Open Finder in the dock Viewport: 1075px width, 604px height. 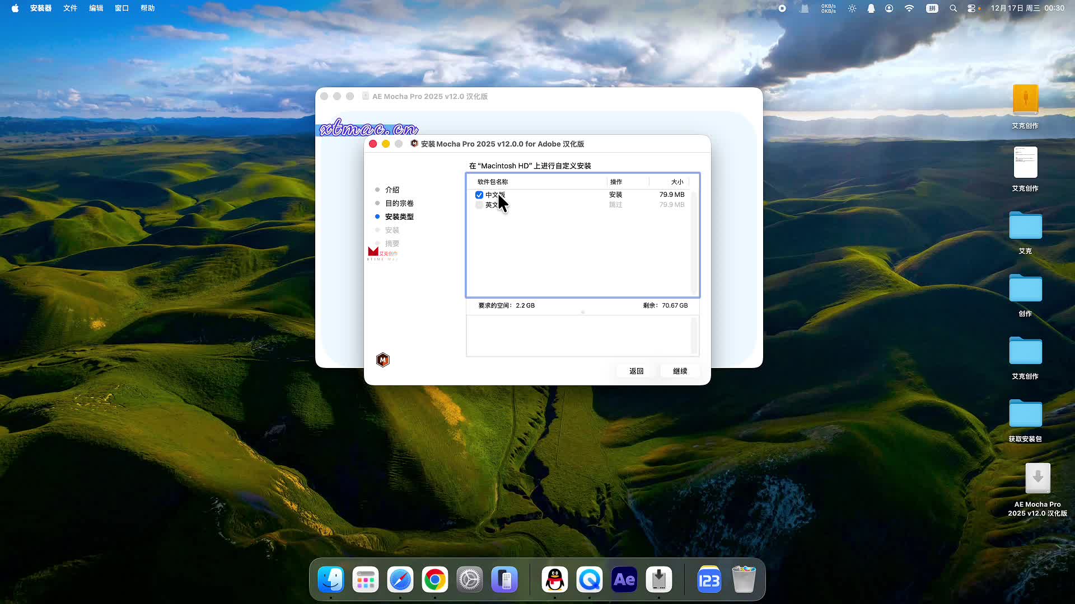coord(331,580)
